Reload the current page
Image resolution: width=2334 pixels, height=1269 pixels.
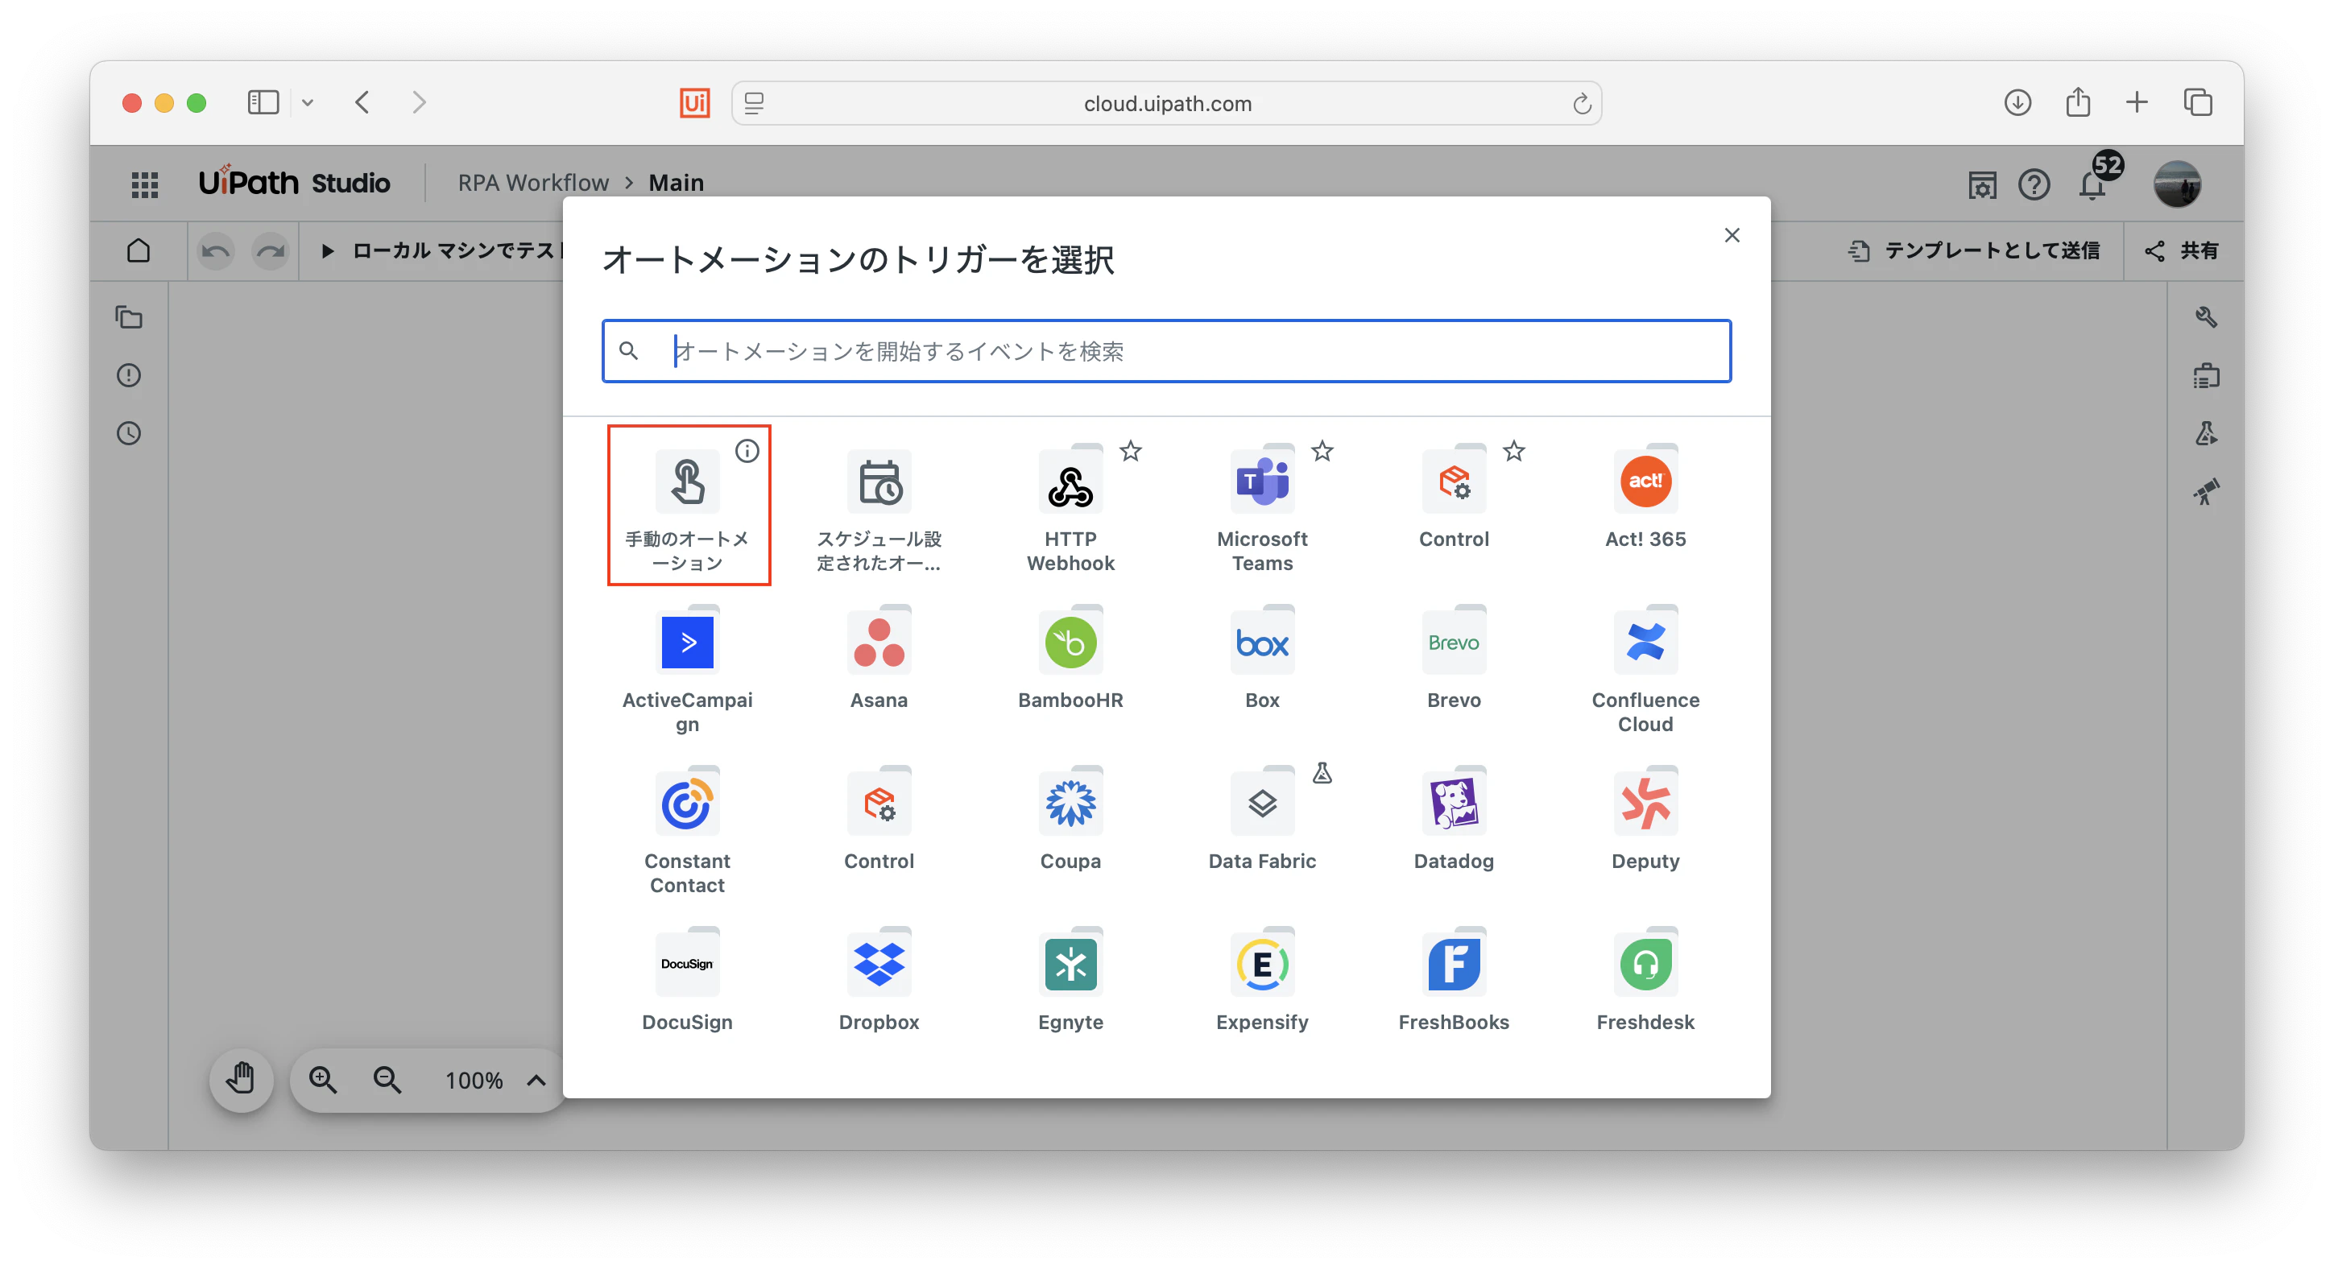(1581, 103)
